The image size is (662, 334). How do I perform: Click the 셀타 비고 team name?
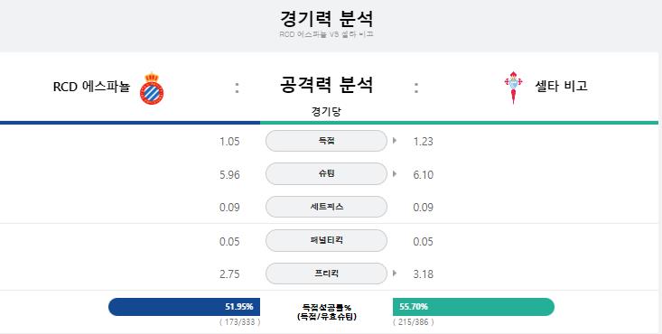[x=561, y=86]
